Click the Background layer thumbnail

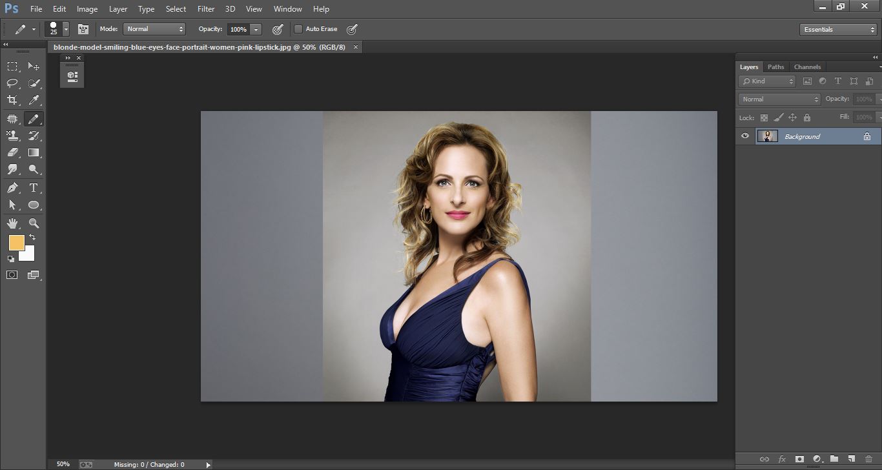click(x=768, y=136)
